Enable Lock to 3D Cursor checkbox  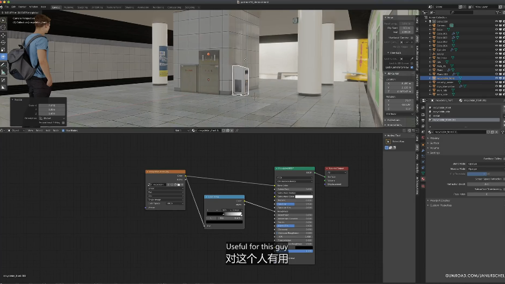point(412,63)
